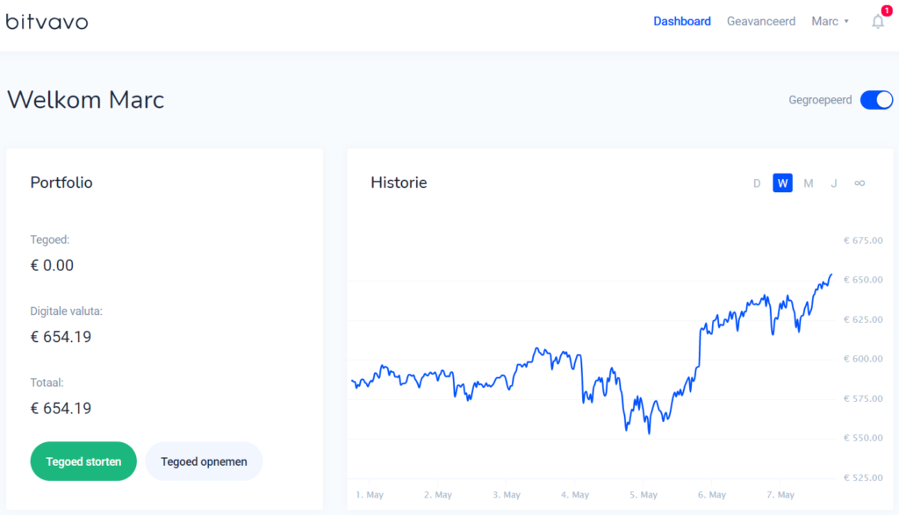
Task: Switch history to M month range
Action: pos(809,183)
